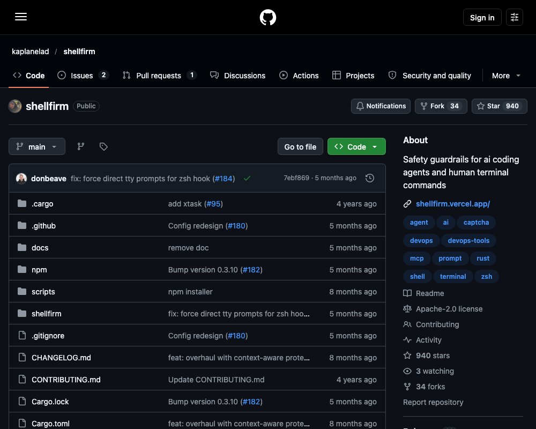Open the docs folder icon
This screenshot has width=536, height=429.
pos(22,247)
